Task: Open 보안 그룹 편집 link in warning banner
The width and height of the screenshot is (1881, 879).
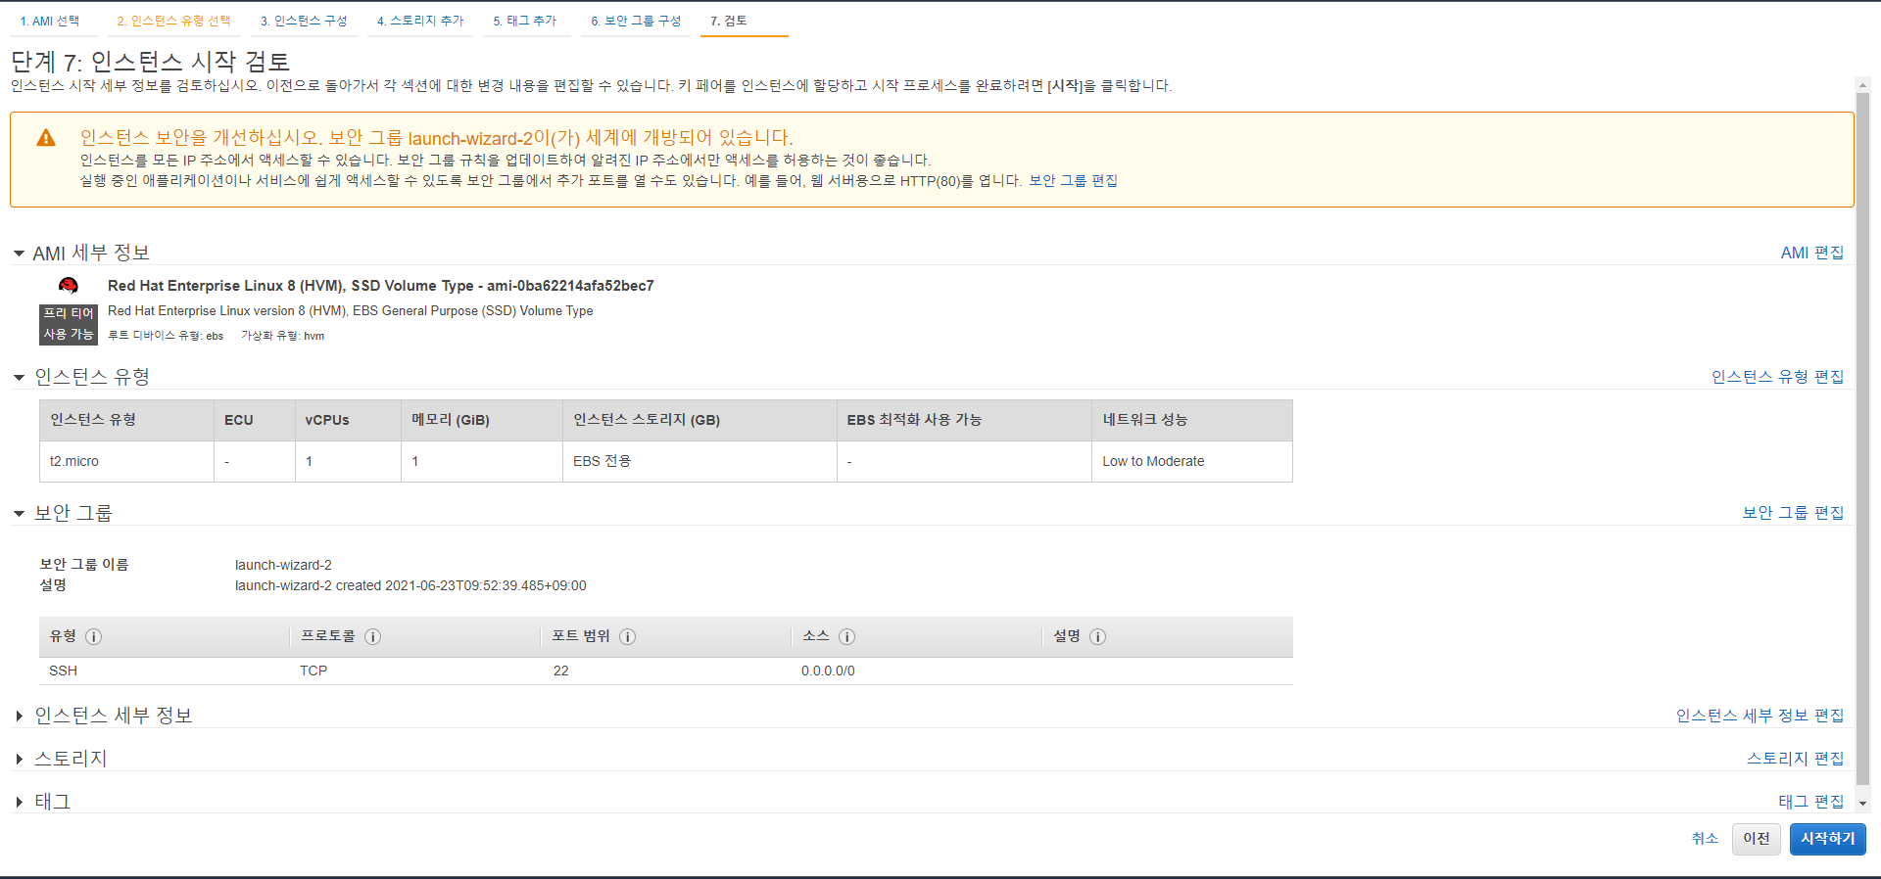Action: click(x=1073, y=181)
